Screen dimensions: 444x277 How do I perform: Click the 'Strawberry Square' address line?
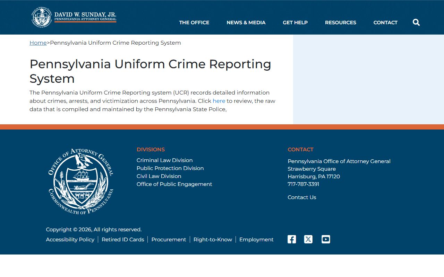[x=311, y=169]
